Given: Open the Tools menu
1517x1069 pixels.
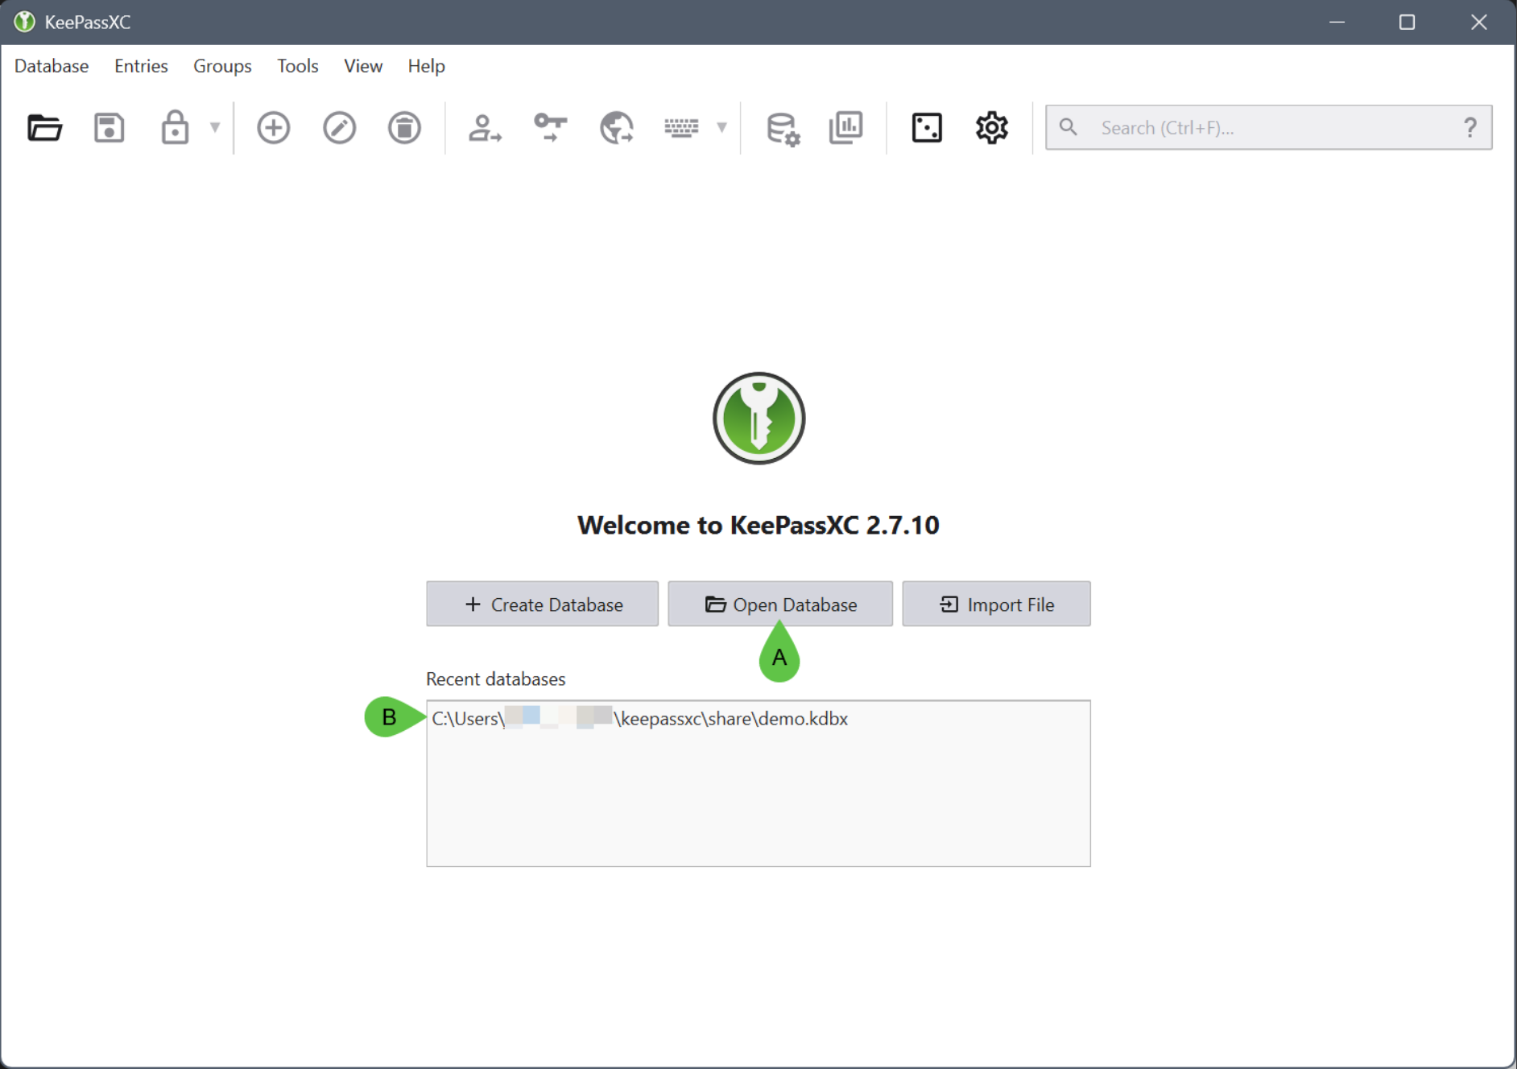Looking at the screenshot, I should pos(297,66).
